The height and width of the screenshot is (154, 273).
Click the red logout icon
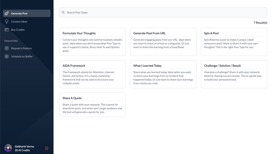47,148
